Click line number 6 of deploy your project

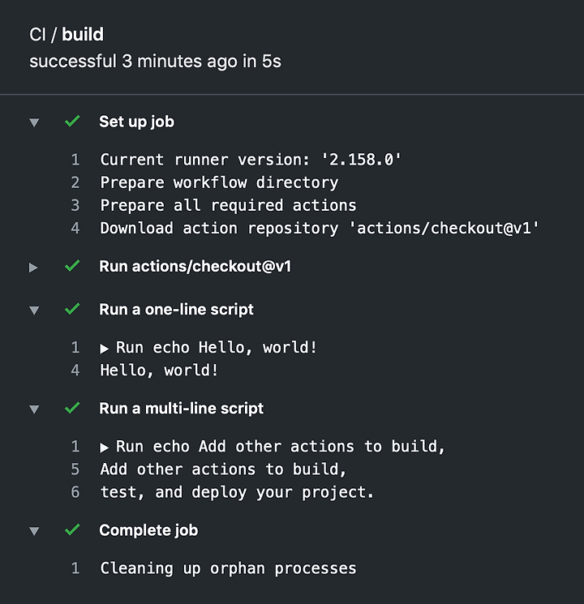pyautogui.click(x=75, y=492)
